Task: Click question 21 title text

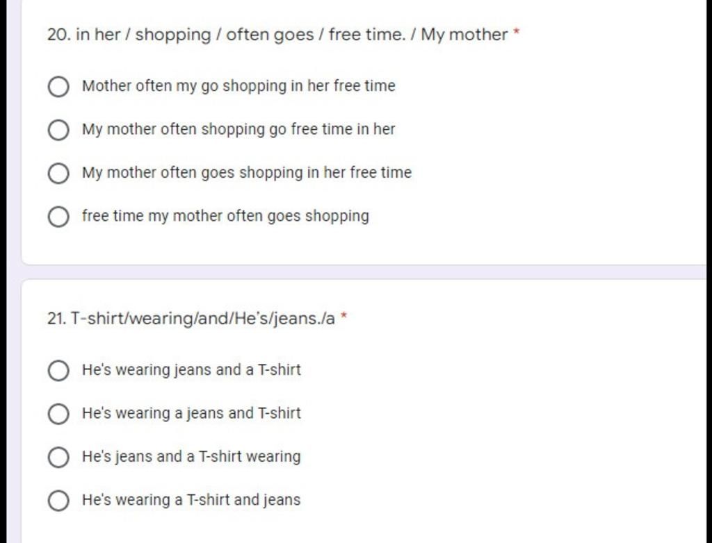Action: [x=191, y=319]
